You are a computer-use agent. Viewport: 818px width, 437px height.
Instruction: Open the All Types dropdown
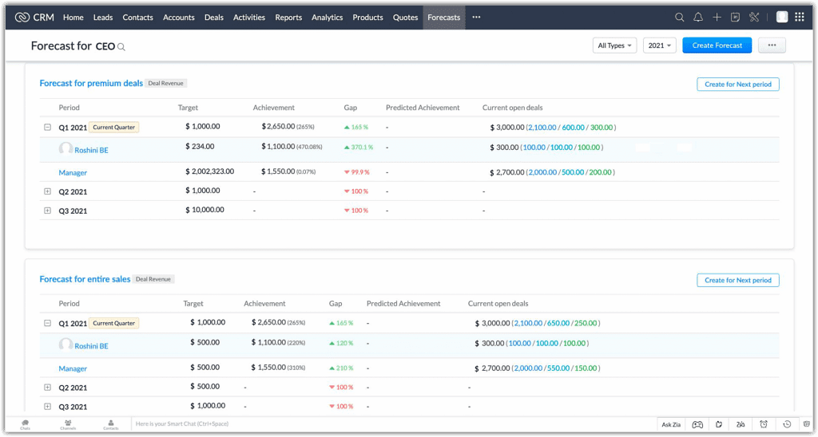(x=614, y=45)
